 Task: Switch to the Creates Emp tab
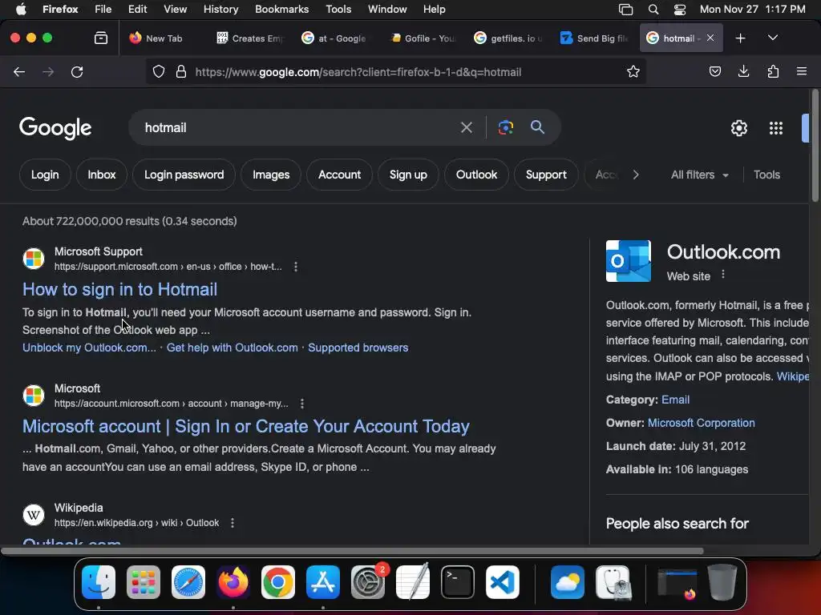250,38
